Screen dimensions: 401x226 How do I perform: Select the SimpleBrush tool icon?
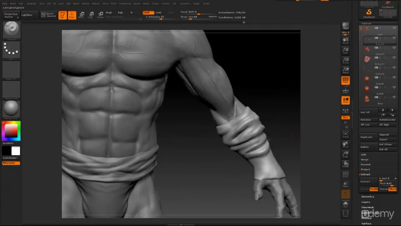coord(369,13)
